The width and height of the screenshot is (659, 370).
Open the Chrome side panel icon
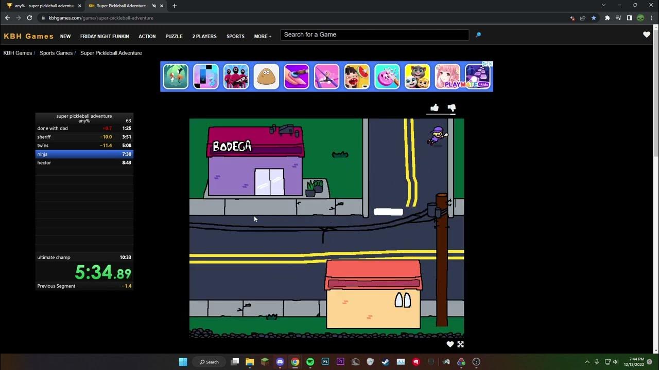629,17
